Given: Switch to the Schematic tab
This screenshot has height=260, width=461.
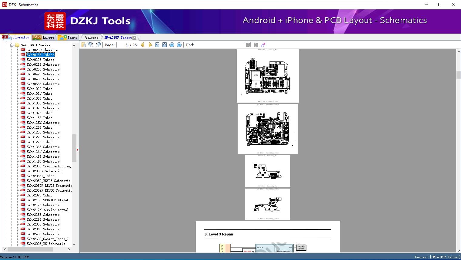Looking at the screenshot, I should pos(16,37).
